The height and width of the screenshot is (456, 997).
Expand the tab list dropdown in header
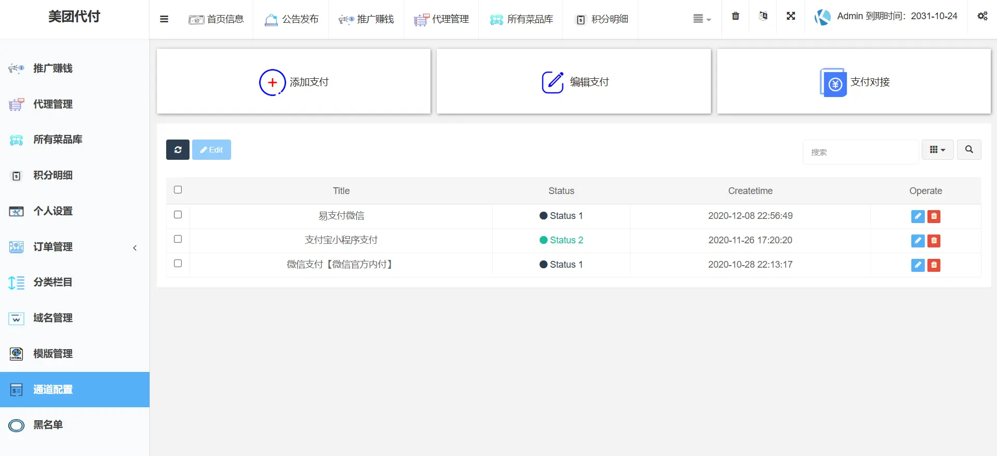702,19
